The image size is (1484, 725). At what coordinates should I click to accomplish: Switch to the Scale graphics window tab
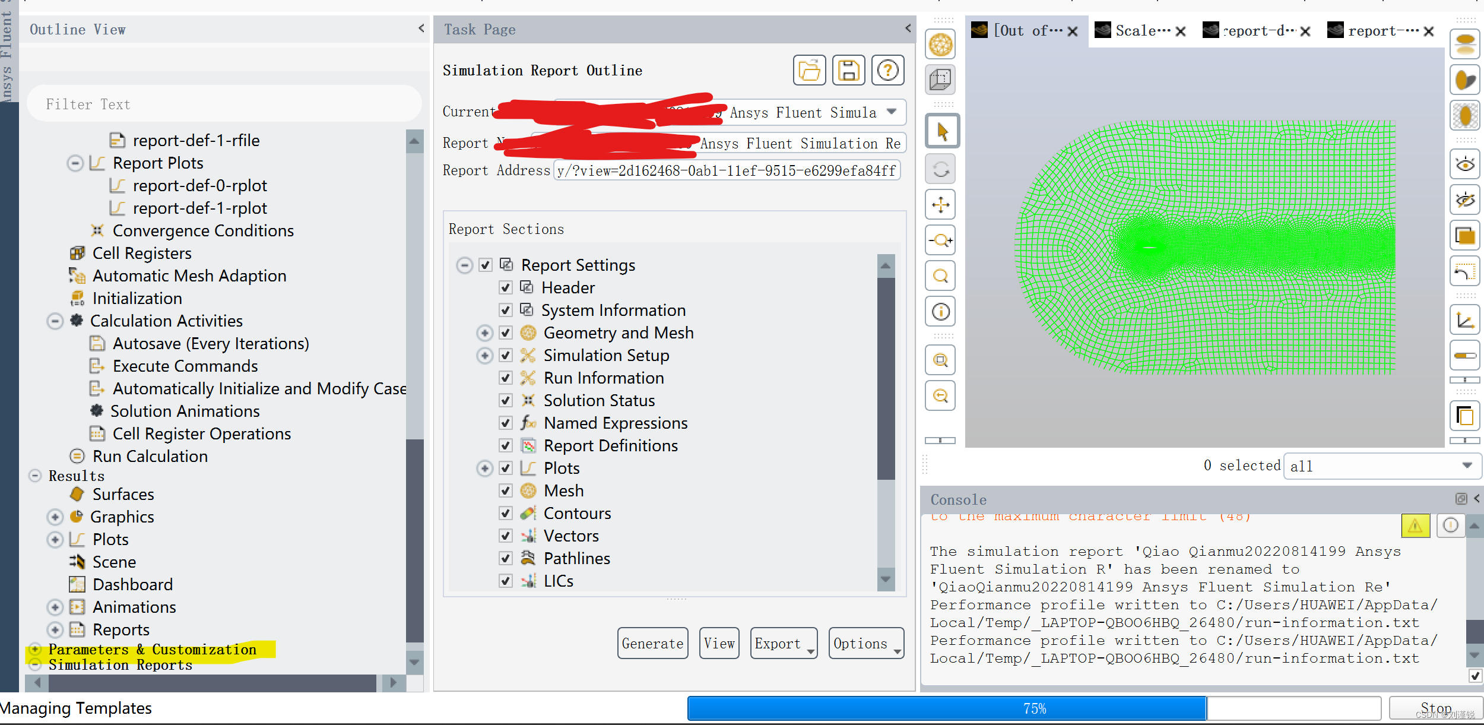1141,31
